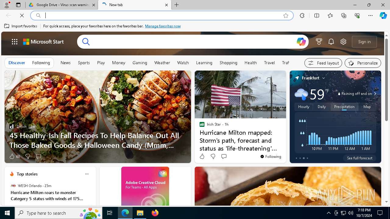The image size is (390, 219).
Task: Stop loading the page
Action: pos(22,16)
